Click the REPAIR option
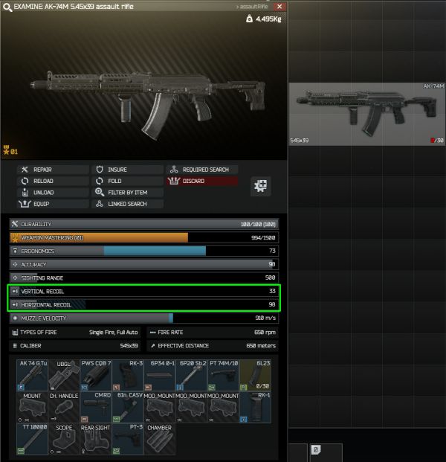Screen dimensions: 446x462 (53, 170)
